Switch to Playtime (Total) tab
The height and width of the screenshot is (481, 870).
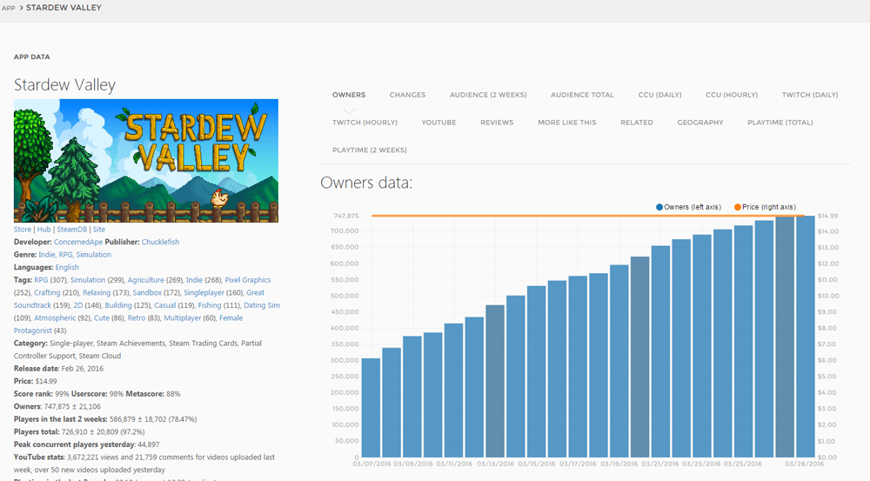point(780,123)
